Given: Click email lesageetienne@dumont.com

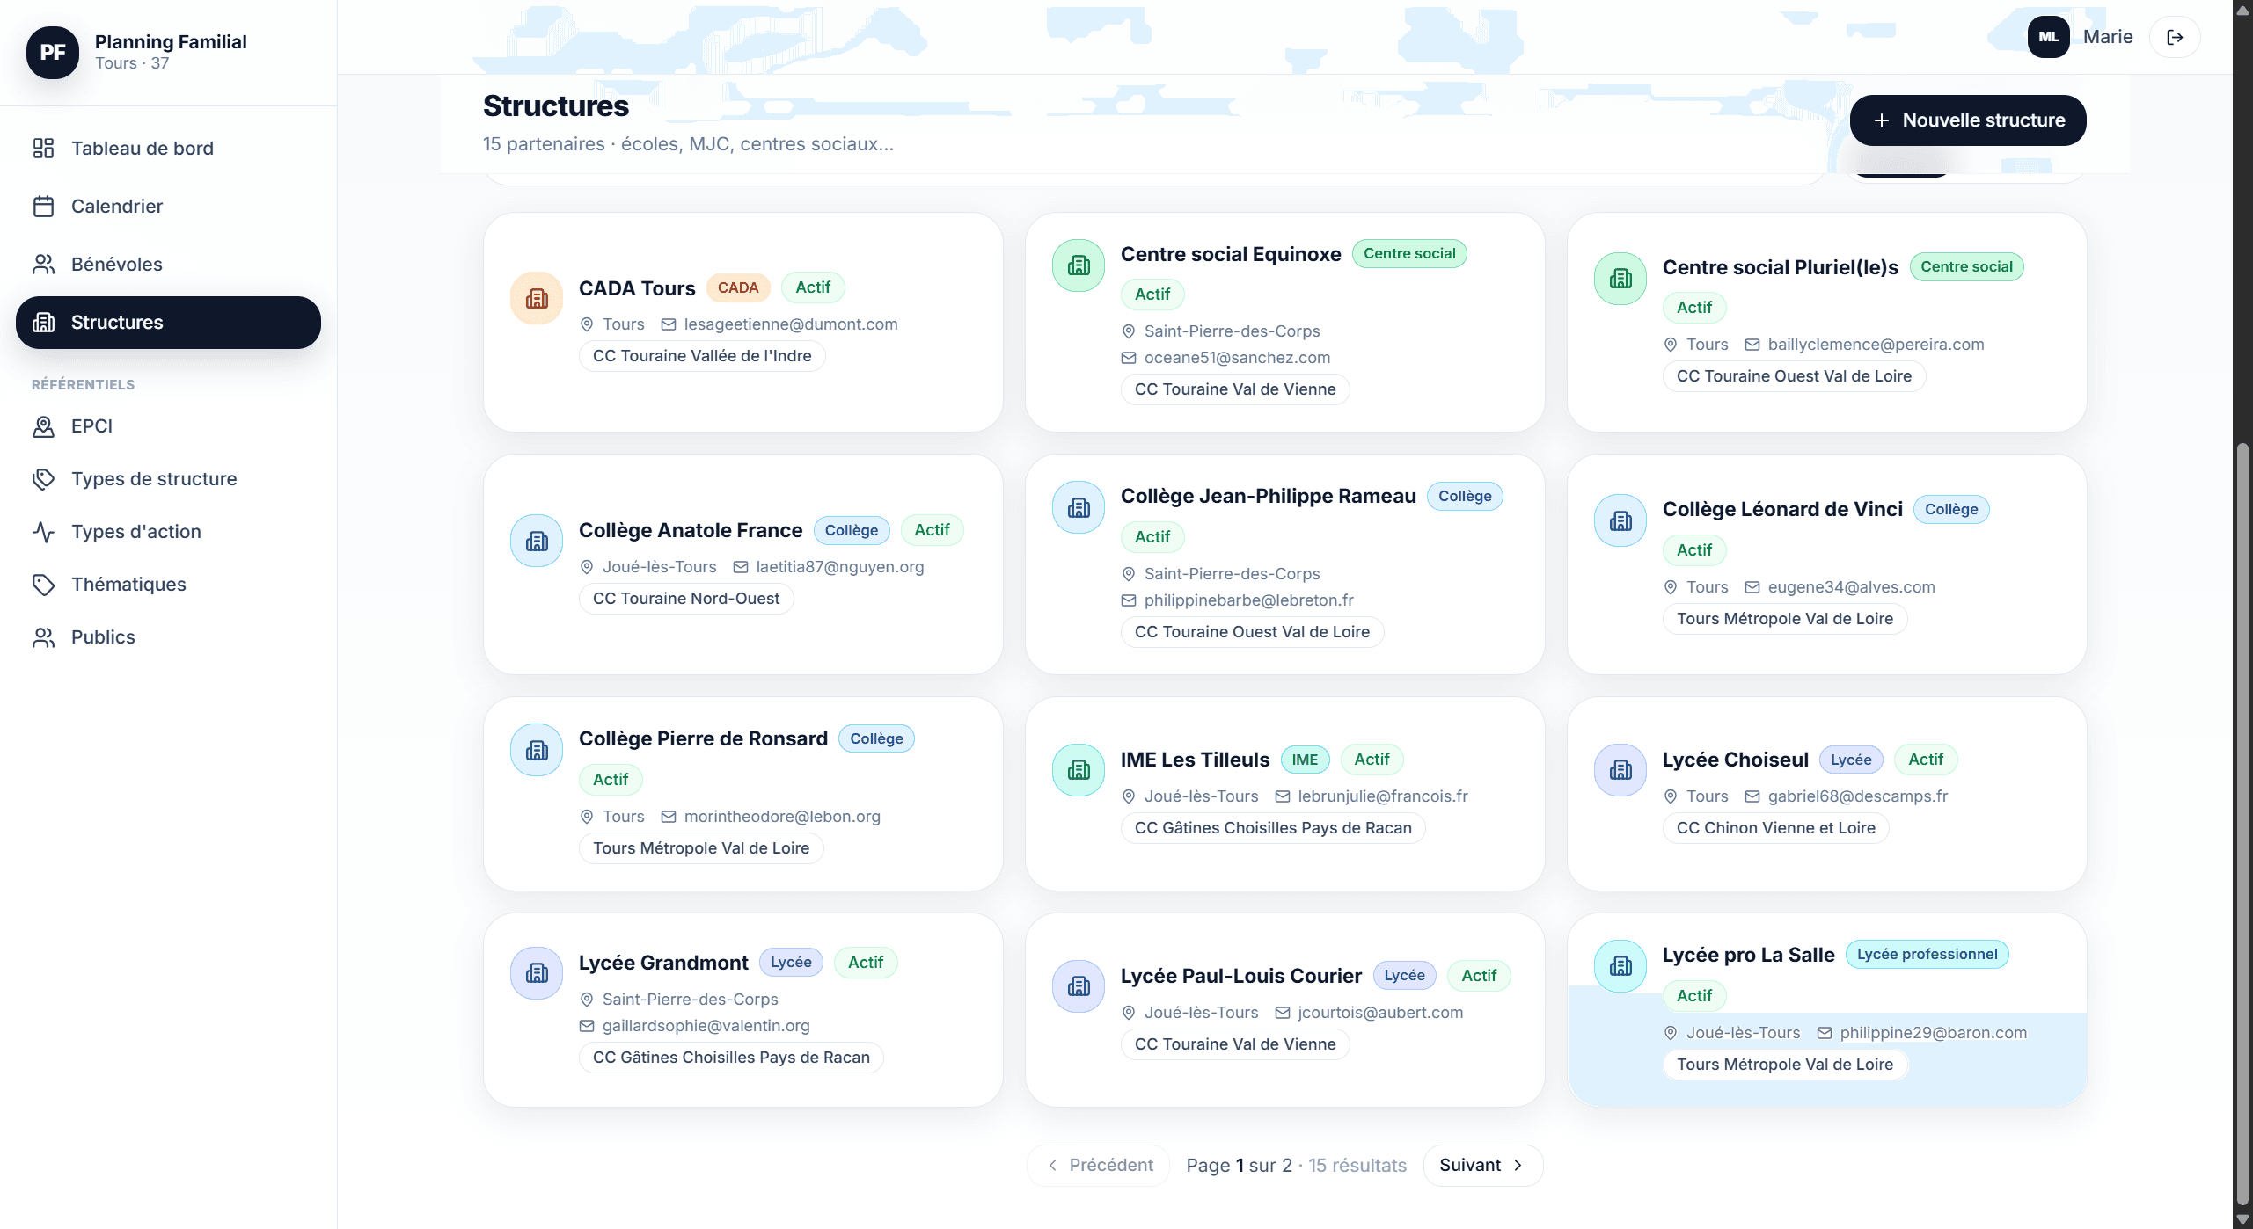Looking at the screenshot, I should point(791,324).
